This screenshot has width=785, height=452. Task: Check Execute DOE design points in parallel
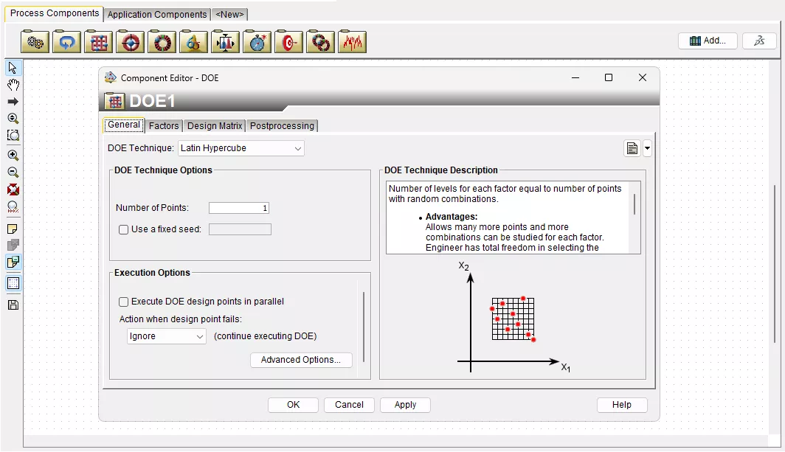click(x=123, y=301)
